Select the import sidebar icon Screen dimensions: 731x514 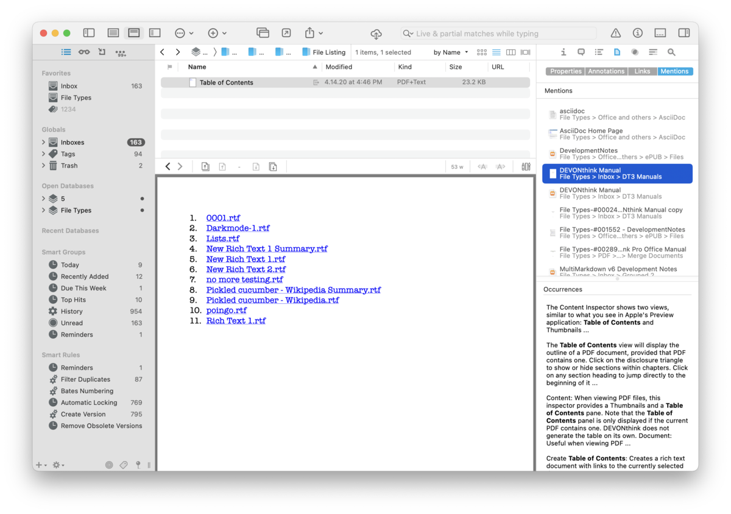[x=102, y=52]
